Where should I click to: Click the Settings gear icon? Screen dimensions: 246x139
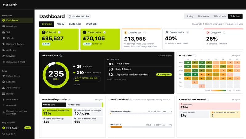pos(4,82)
